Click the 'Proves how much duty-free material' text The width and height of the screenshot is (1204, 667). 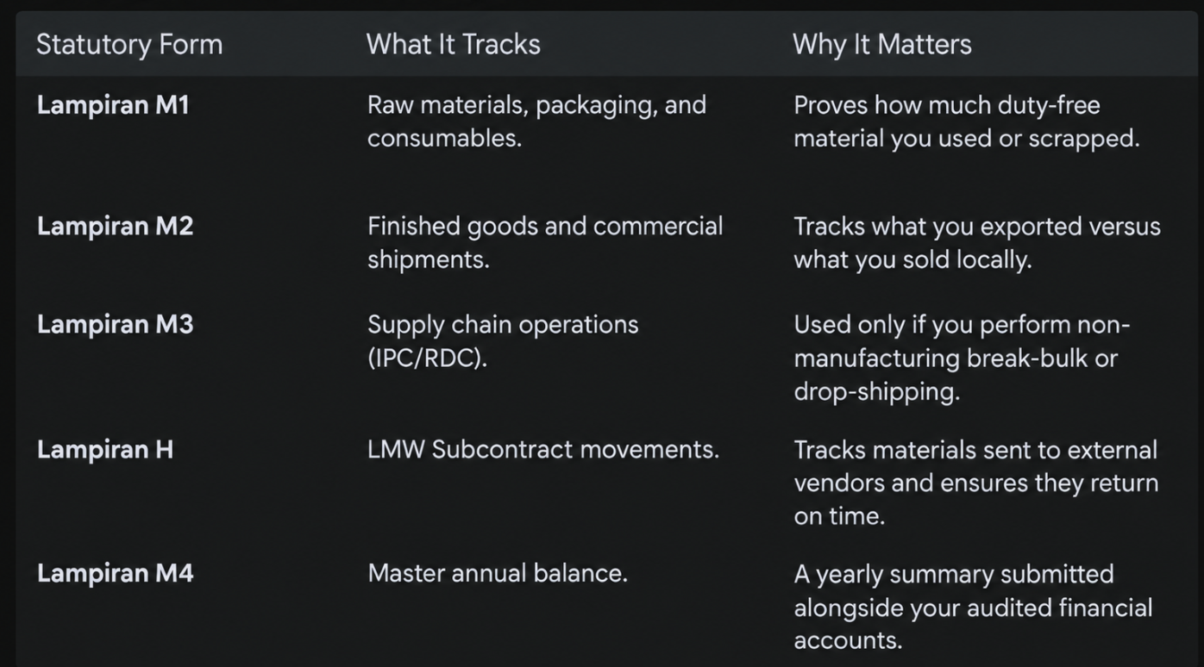coord(947,122)
